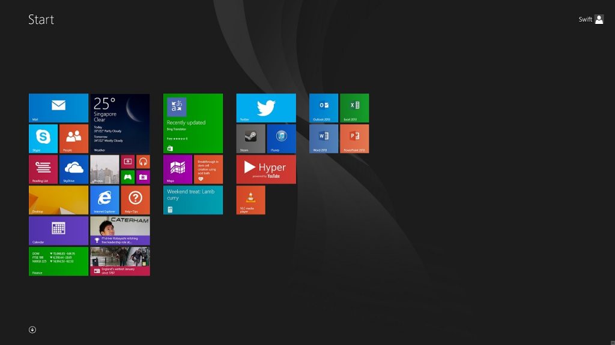Open iTunes

[281, 139]
